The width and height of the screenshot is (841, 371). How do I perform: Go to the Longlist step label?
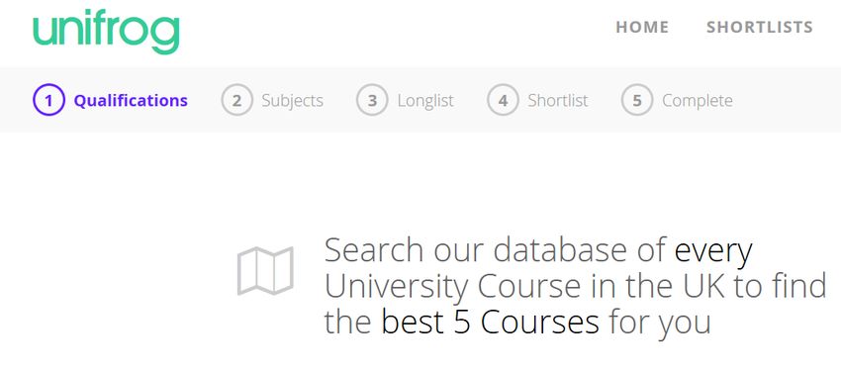click(425, 101)
